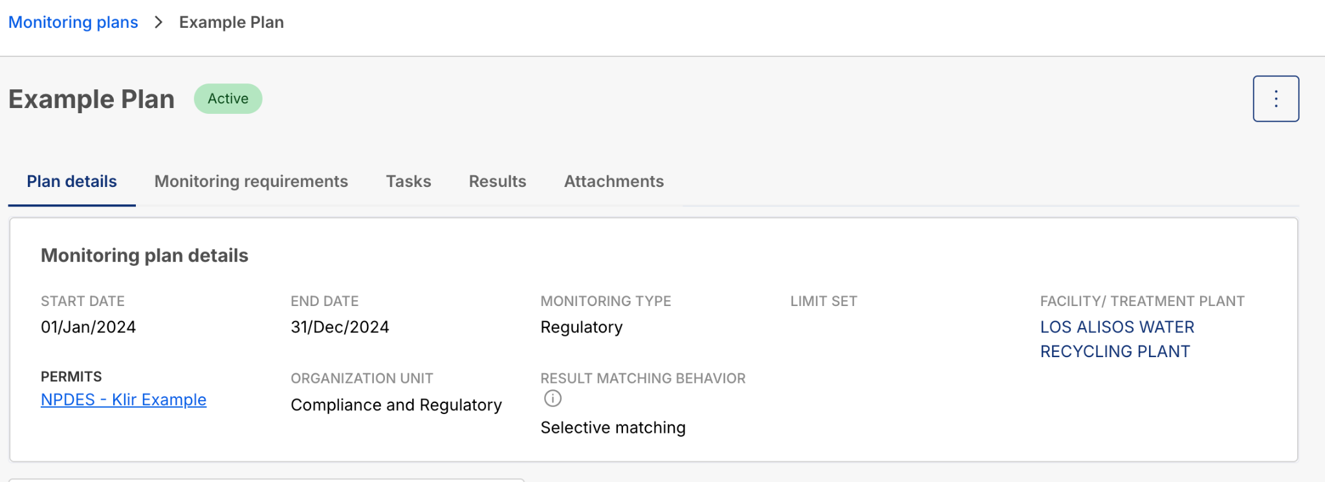Click the Compliance and Regulatory unit value
The width and height of the screenshot is (1325, 482).
click(396, 405)
